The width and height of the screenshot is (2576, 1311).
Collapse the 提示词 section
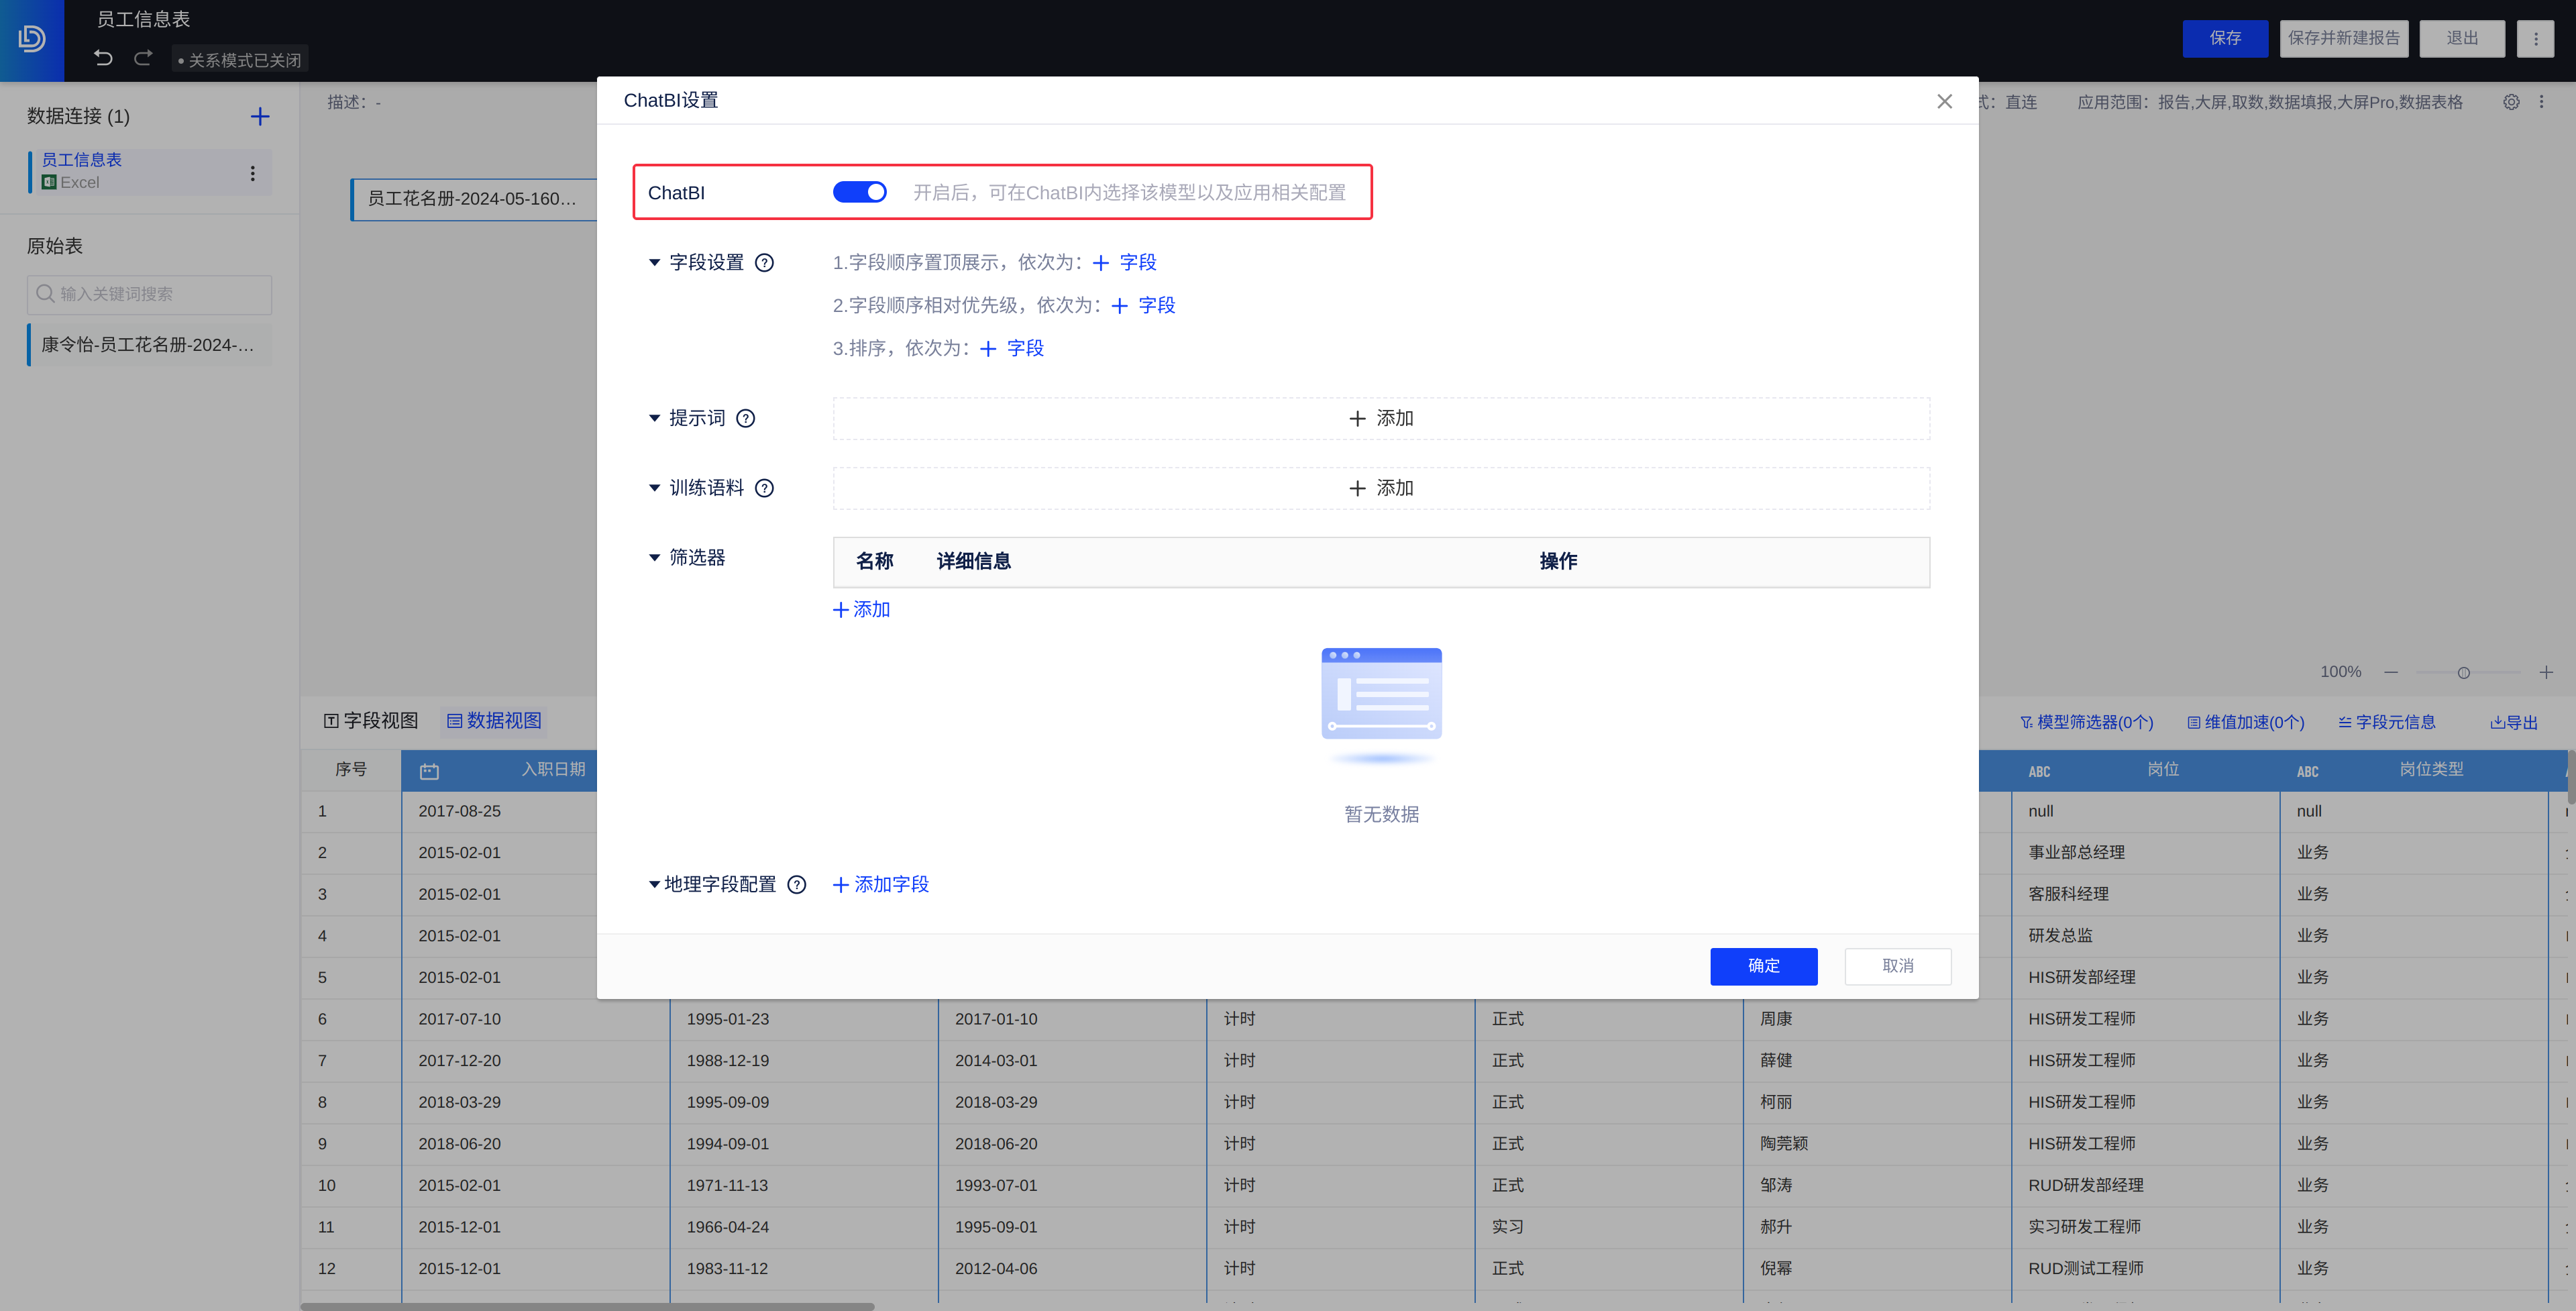click(654, 418)
